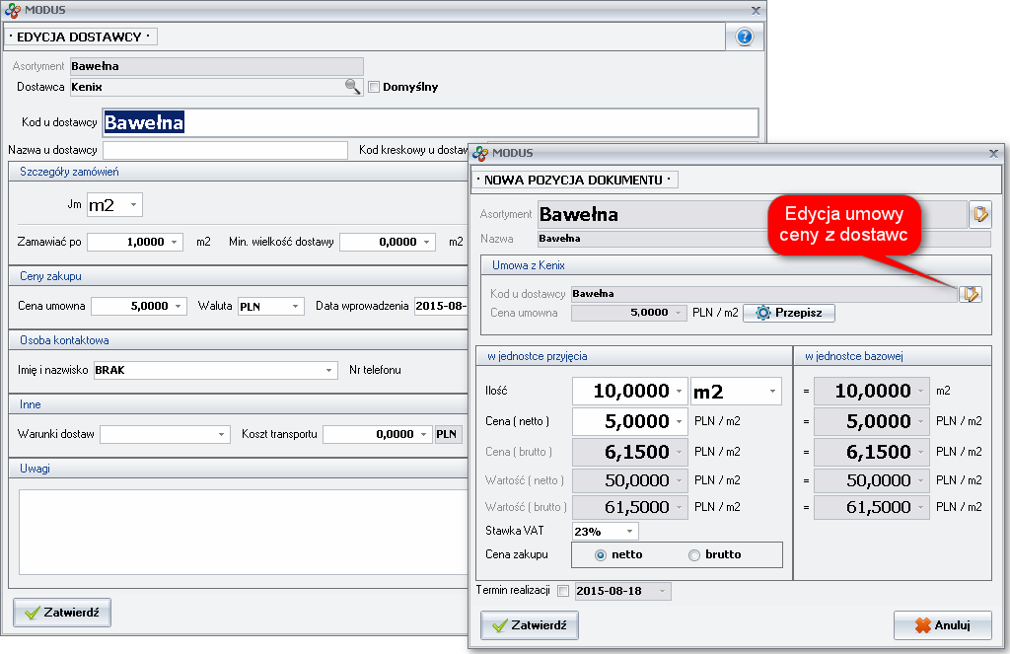Expand the Stawka VAT 23% dropdown
1010x654 pixels.
pos(629,531)
